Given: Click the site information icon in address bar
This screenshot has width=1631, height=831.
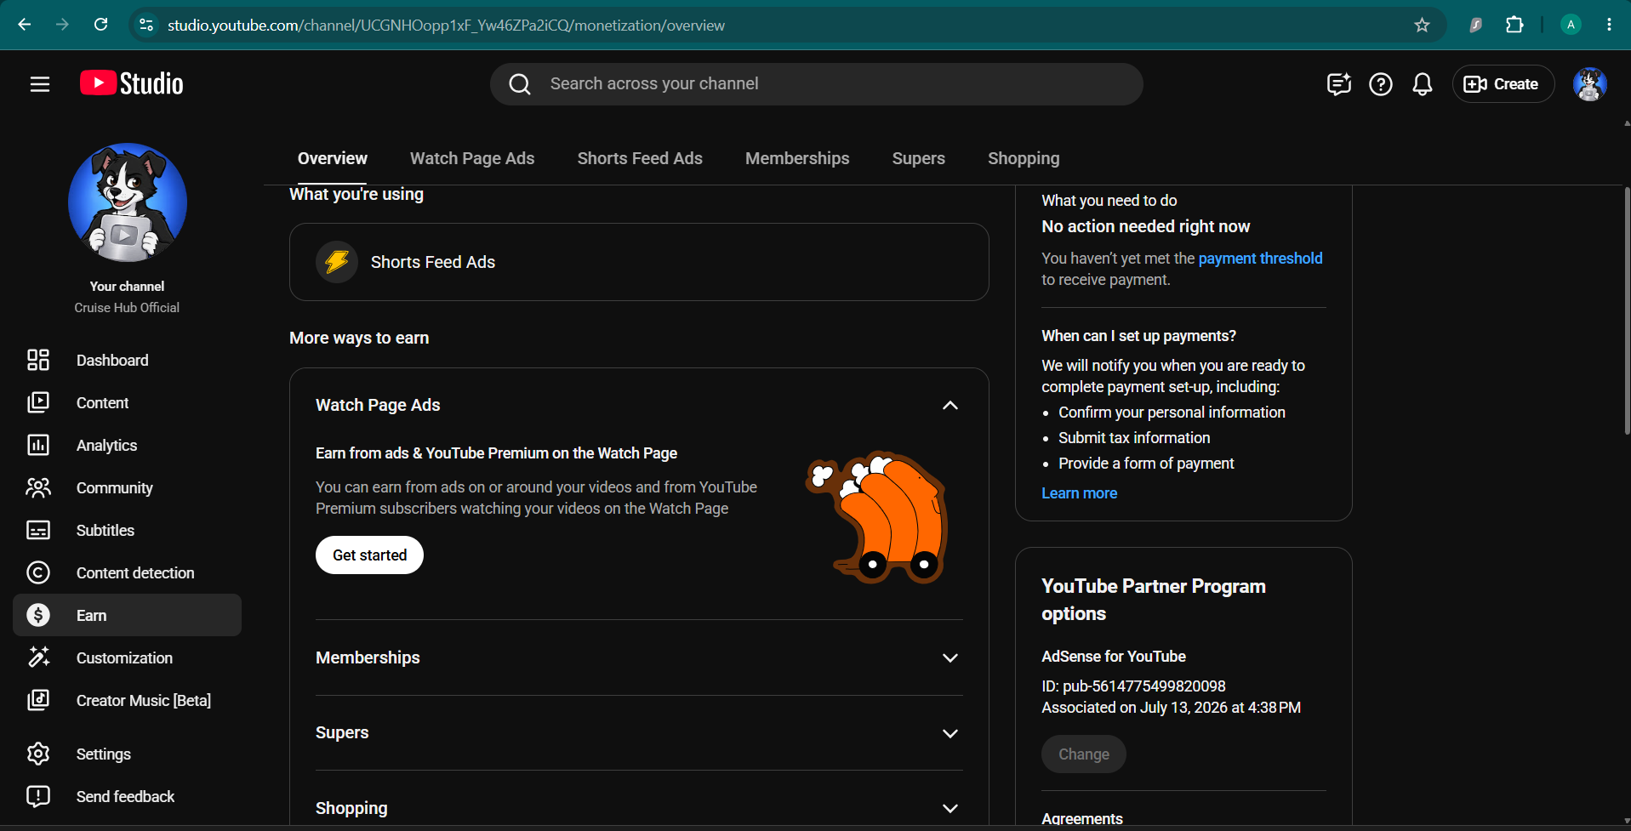Looking at the screenshot, I should coord(146,25).
